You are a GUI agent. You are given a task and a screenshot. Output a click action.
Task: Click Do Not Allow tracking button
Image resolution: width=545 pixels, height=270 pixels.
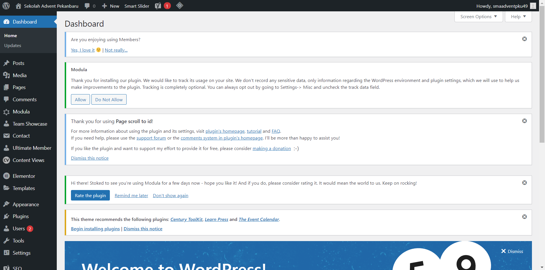click(x=109, y=100)
